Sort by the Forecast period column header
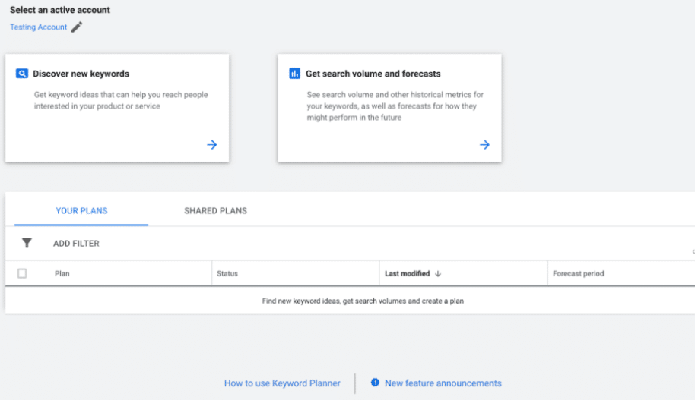The height and width of the screenshot is (400, 695). [579, 273]
